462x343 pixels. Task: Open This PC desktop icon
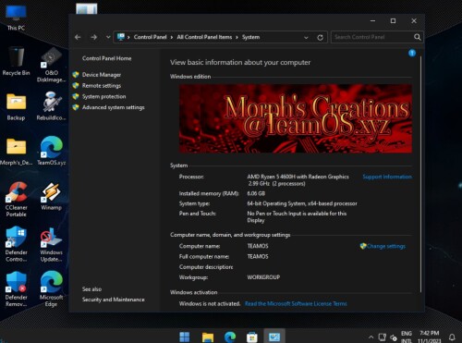tap(16, 18)
